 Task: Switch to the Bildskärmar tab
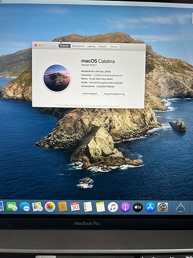click(x=78, y=46)
